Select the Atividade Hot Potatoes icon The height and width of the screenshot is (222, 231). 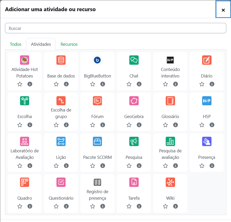coord(24,60)
